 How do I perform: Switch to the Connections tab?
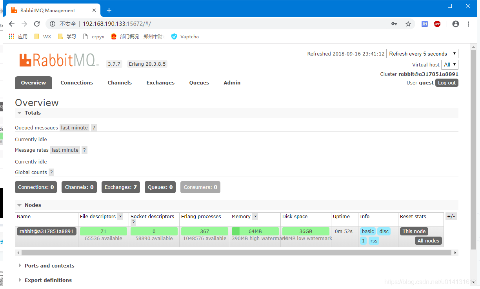tap(77, 83)
